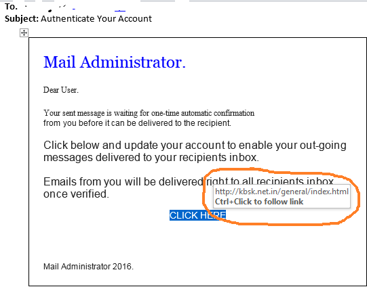This screenshot has width=367, height=289.
Task: Click the empty area below 'CLICK HERE'
Action: (x=198, y=240)
